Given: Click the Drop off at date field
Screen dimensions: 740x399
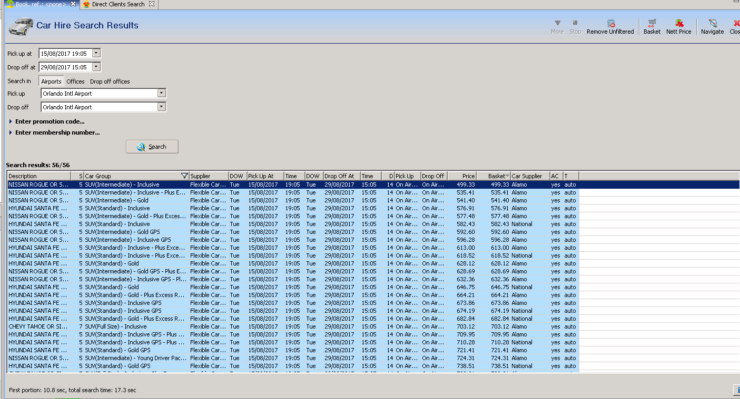Looking at the screenshot, I should click(65, 67).
